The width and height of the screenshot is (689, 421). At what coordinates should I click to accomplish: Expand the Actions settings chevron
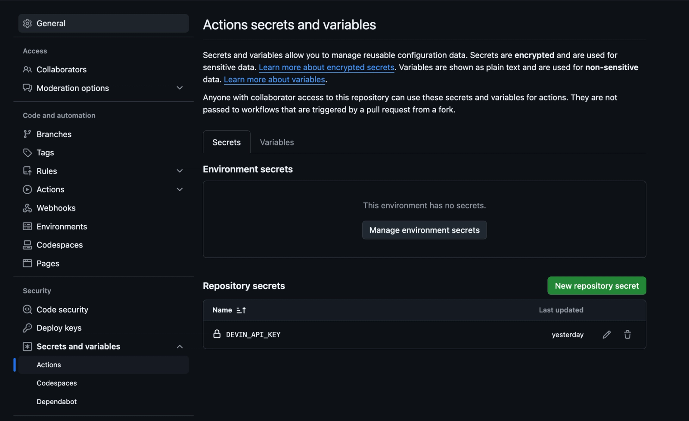[x=180, y=189]
